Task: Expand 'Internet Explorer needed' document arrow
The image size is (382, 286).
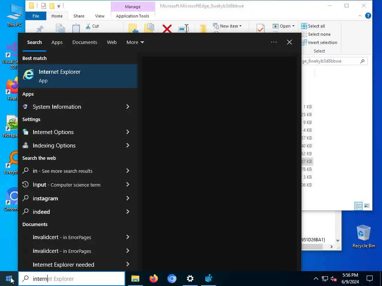Action: [128, 264]
